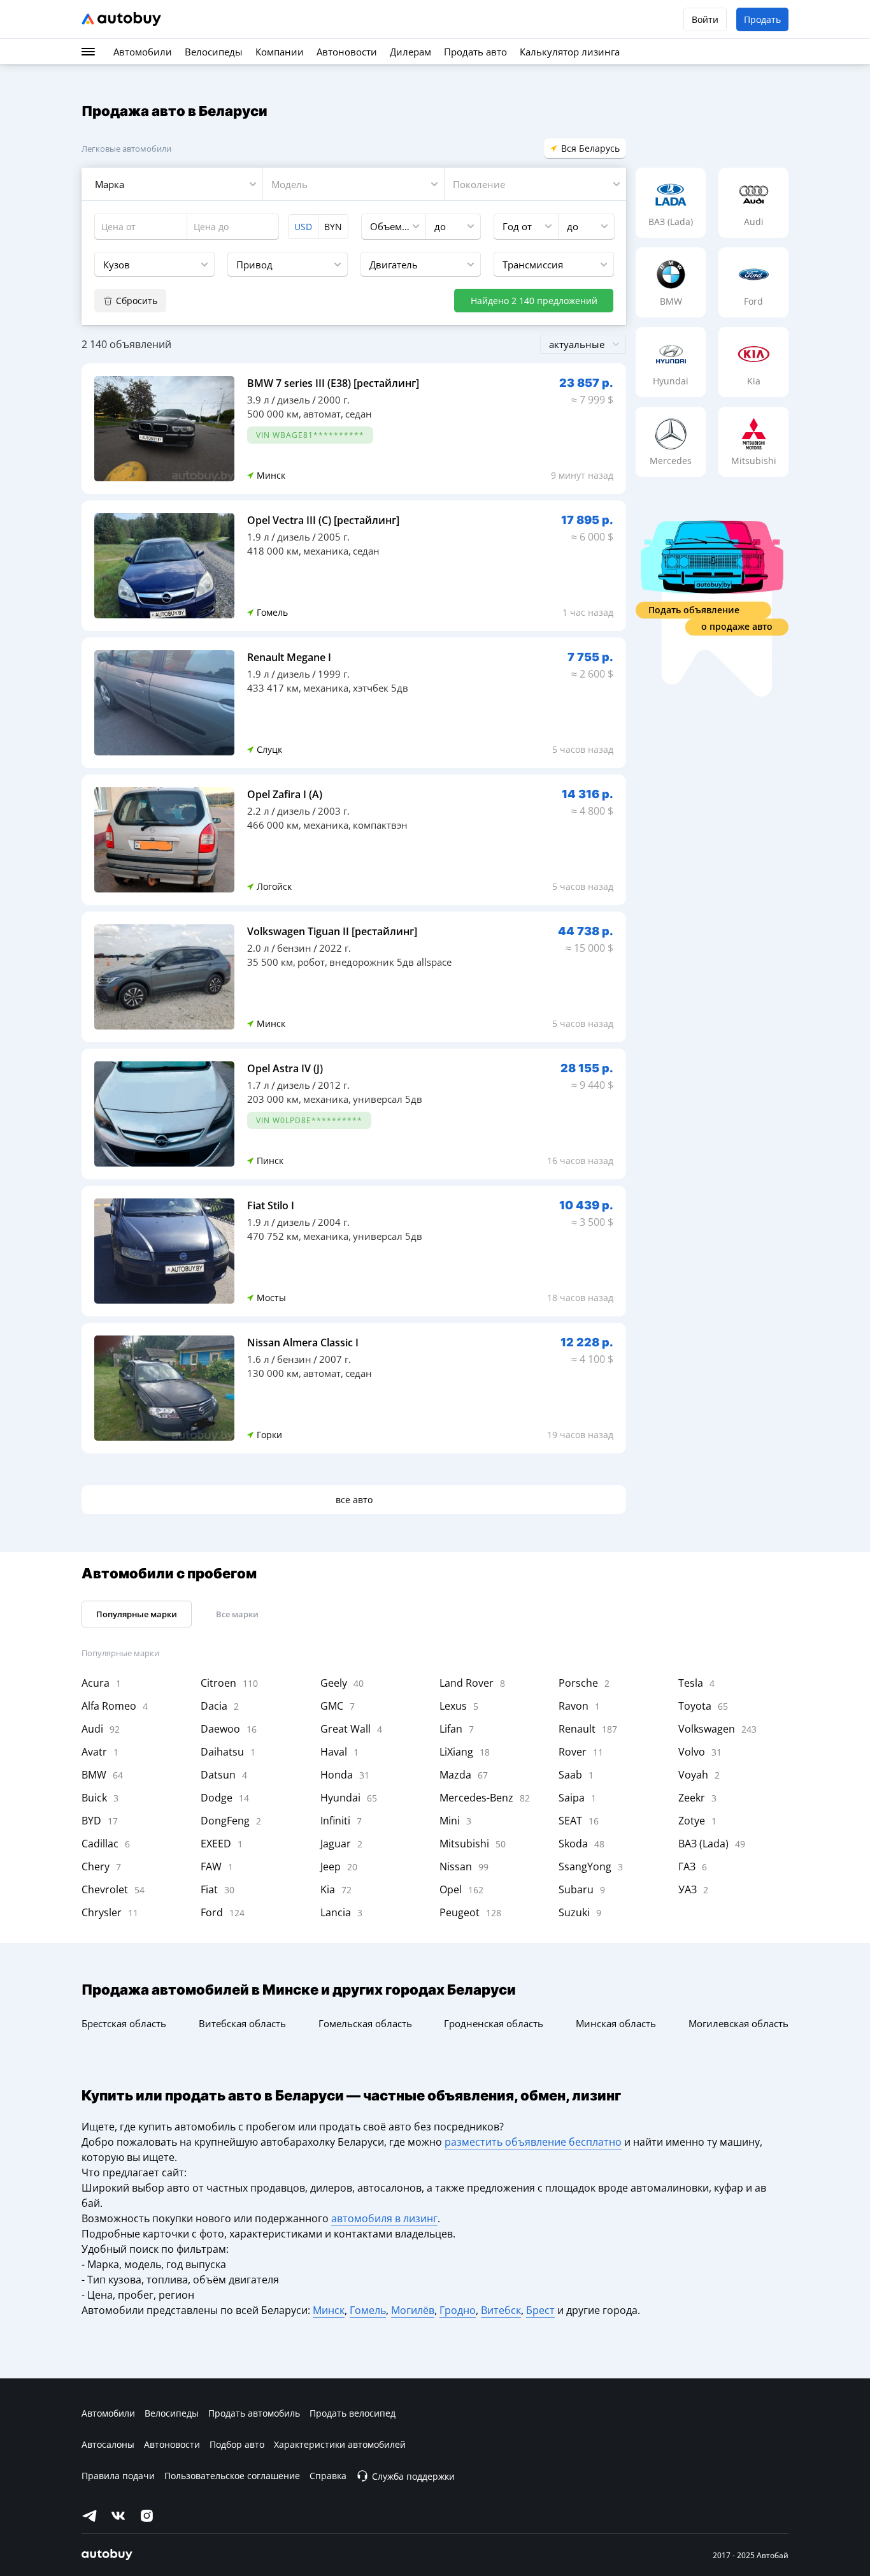The image size is (870, 2576).
Task: Select USD currency toggle
Action: (303, 227)
